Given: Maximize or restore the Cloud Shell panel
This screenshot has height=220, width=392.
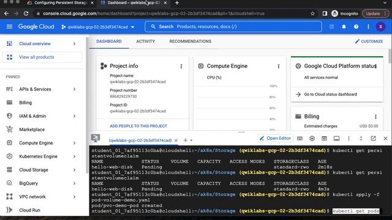Looking at the screenshot, I should 361,138.
